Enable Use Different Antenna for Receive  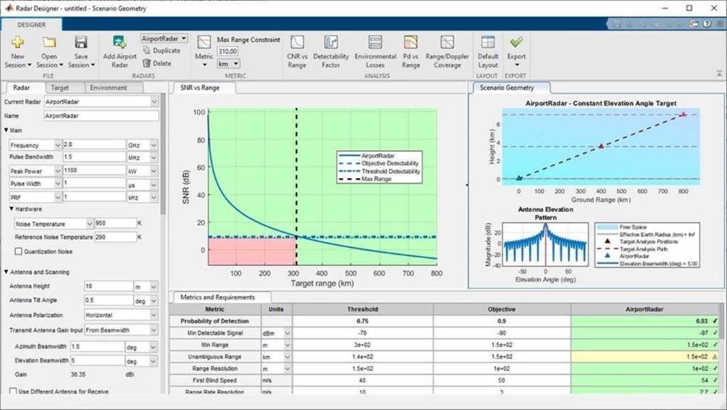coord(13,392)
